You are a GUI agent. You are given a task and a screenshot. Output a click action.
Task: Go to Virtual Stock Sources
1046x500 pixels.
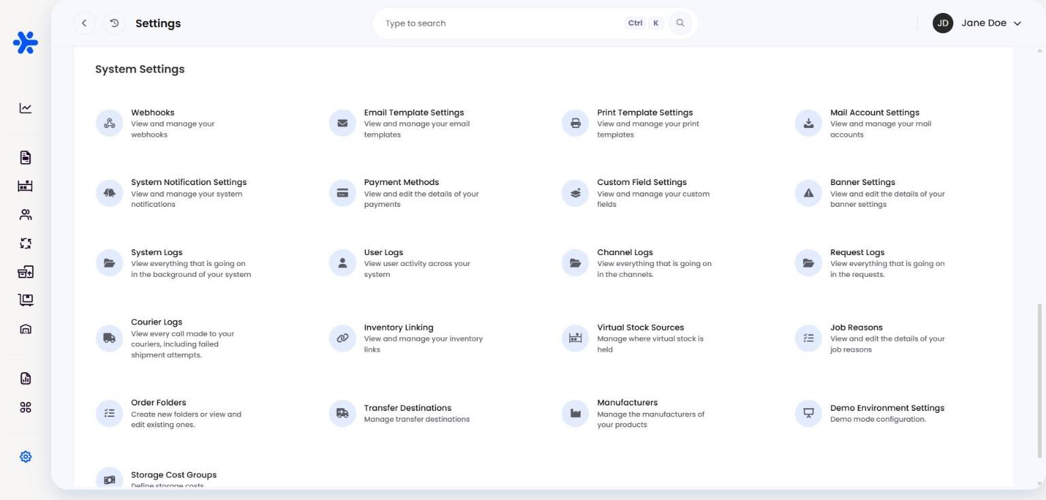pos(640,327)
